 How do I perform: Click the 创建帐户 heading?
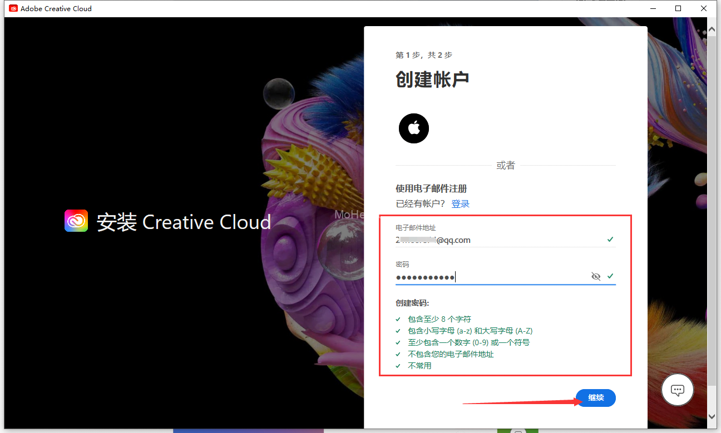pyautogui.click(x=432, y=79)
